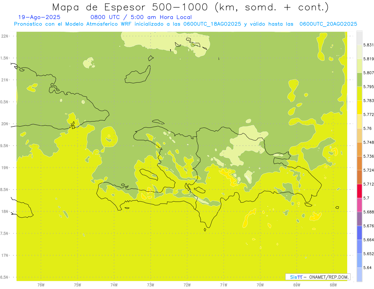Viewport: 374px width, 289px height.
Task: Click the longitude axis label 71W
Action: pos(223,285)
